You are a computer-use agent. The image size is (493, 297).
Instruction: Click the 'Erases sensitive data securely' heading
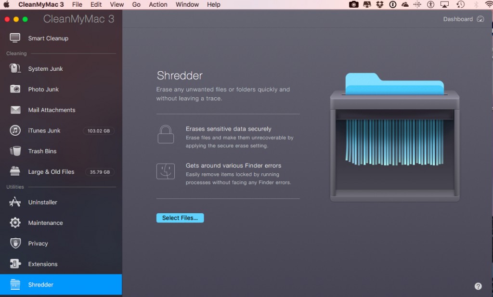pos(228,129)
